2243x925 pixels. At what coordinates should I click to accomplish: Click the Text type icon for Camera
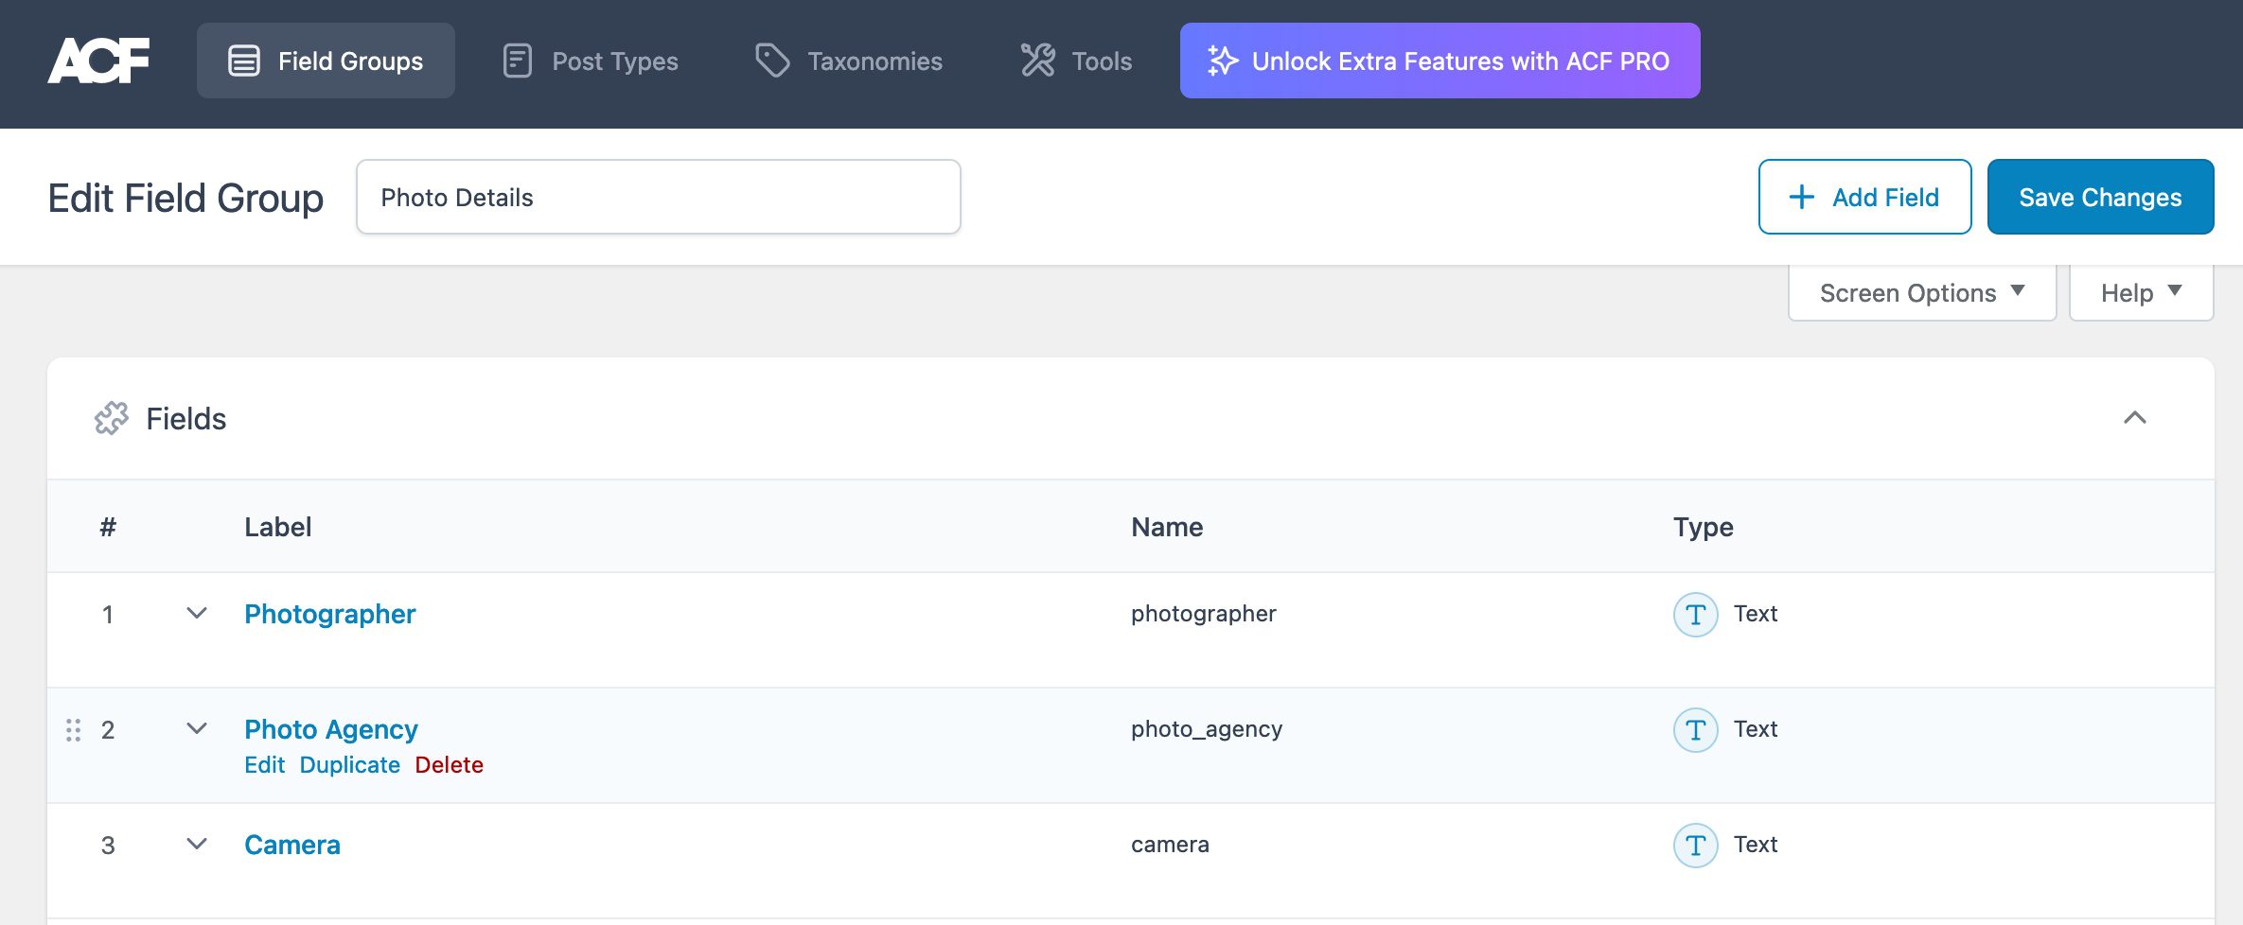(1695, 846)
